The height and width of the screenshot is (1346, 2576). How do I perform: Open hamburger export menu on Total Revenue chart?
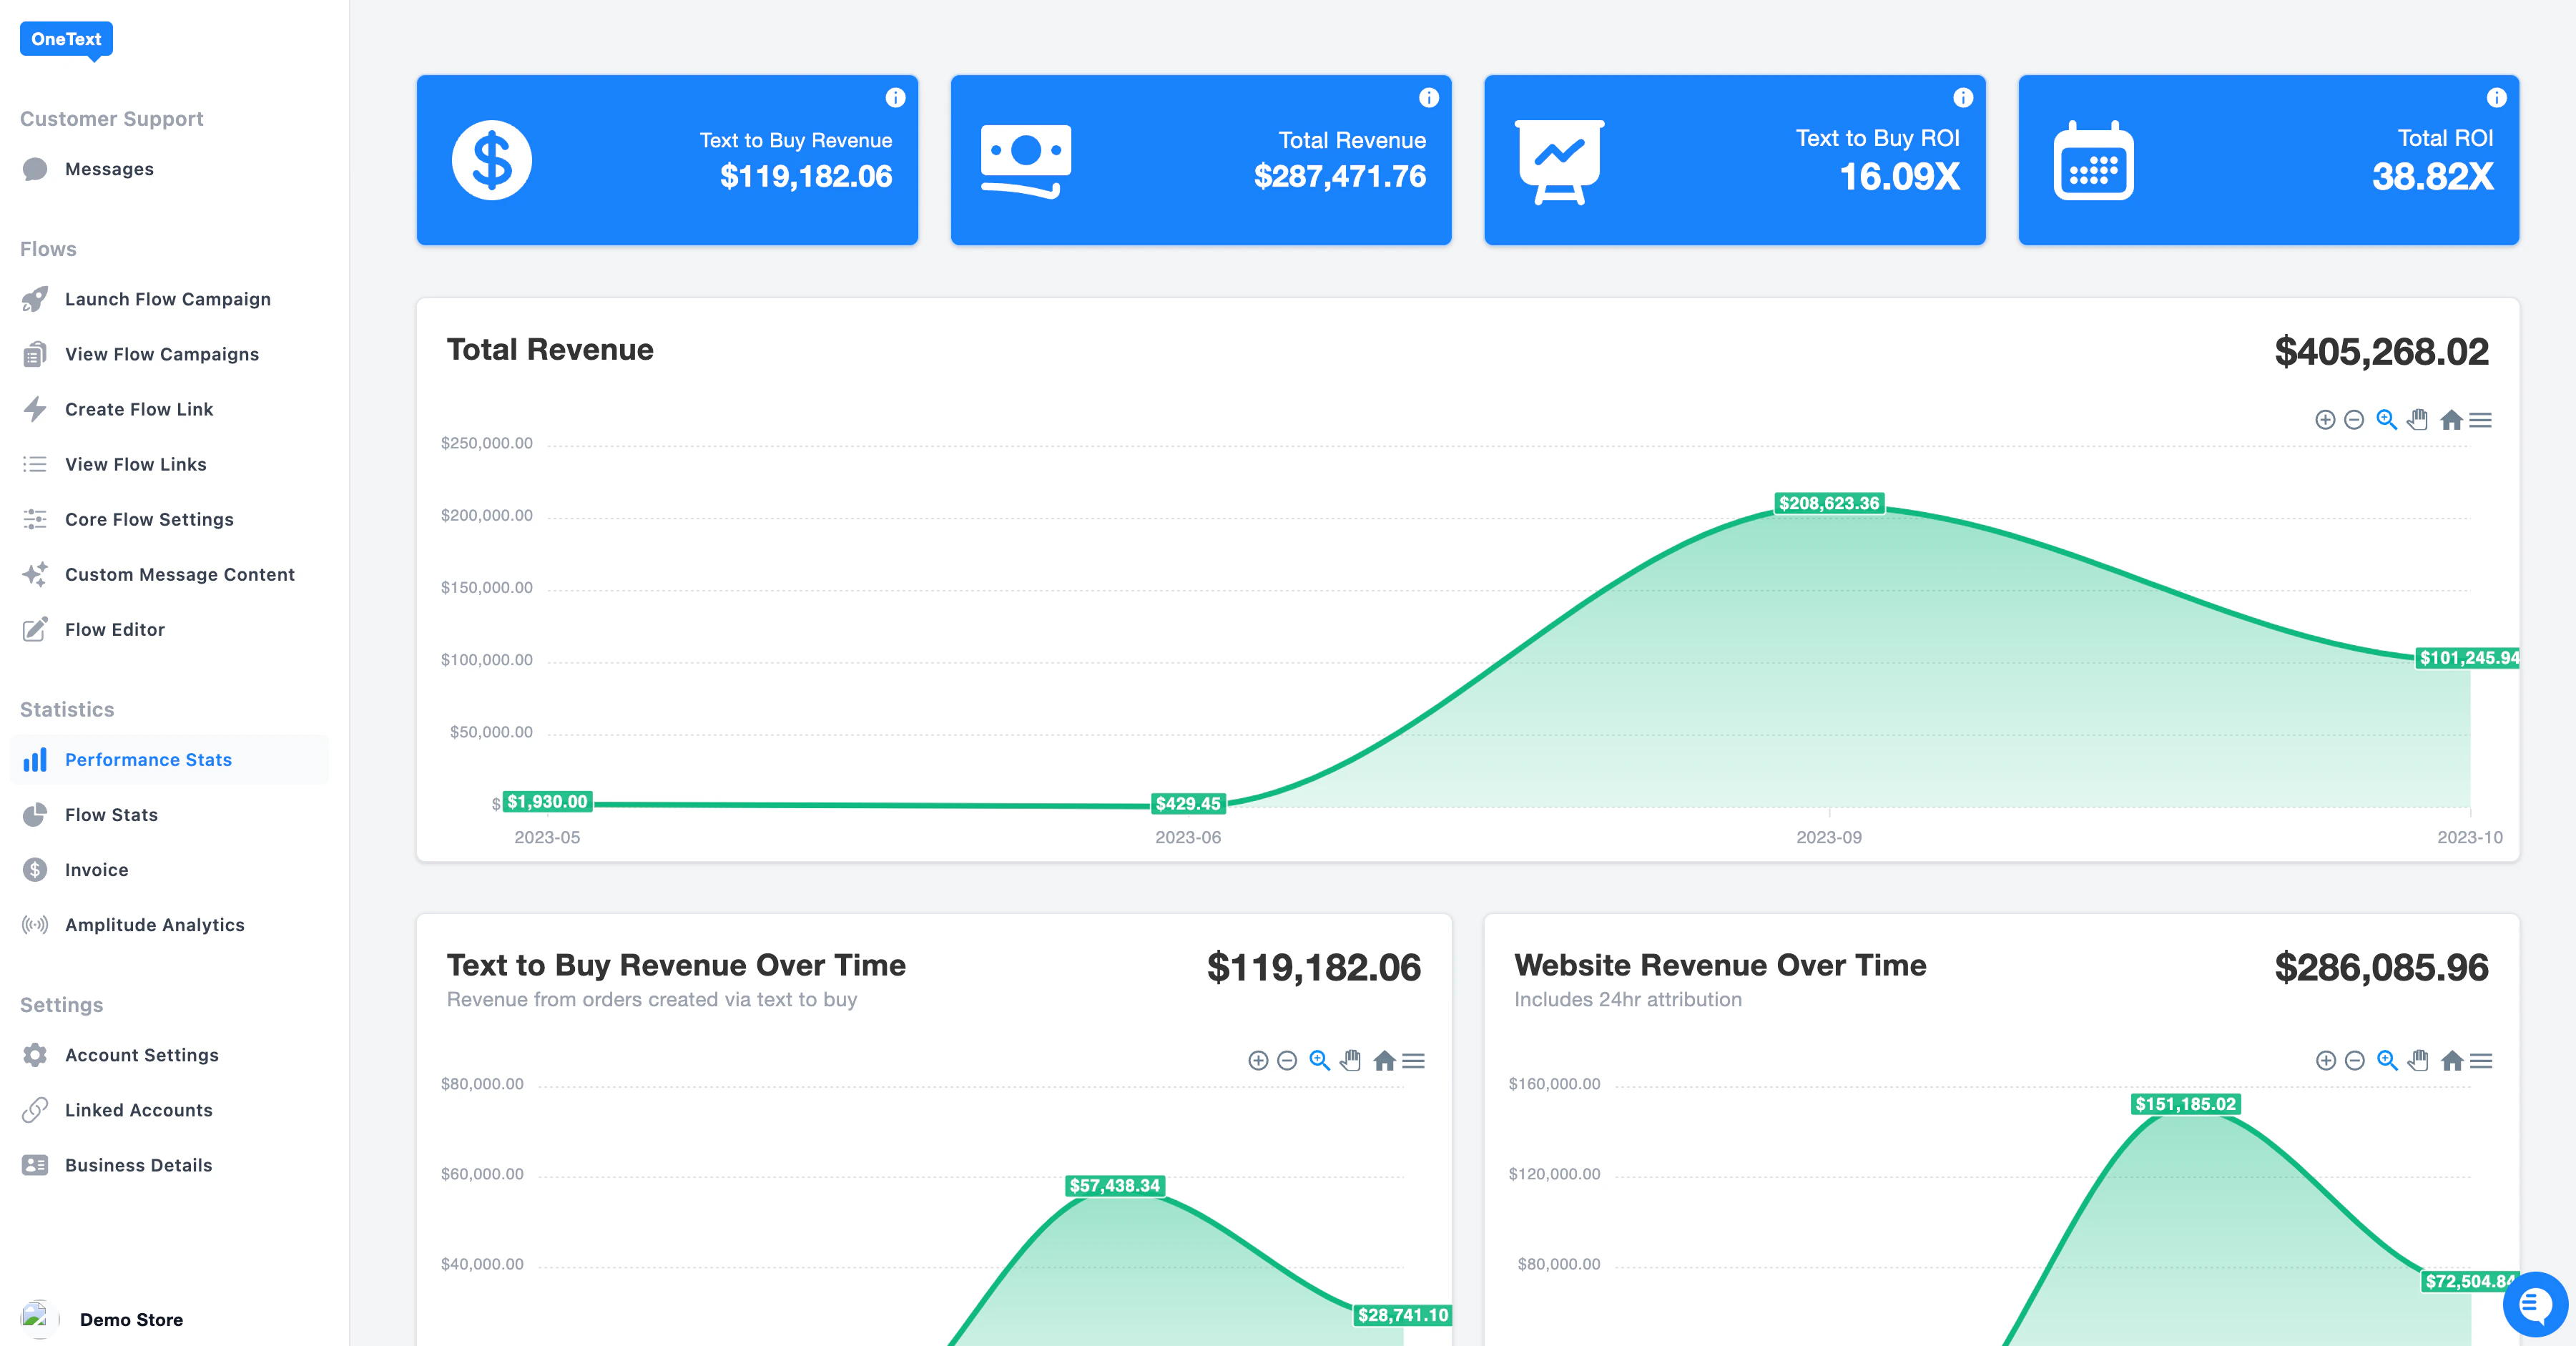(x=2481, y=420)
